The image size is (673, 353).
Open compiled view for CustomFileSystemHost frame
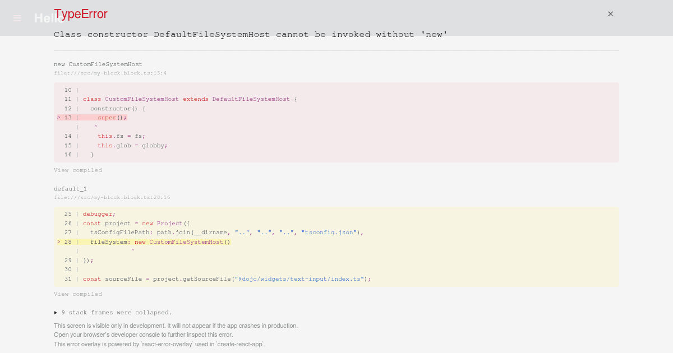pyautogui.click(x=78, y=170)
